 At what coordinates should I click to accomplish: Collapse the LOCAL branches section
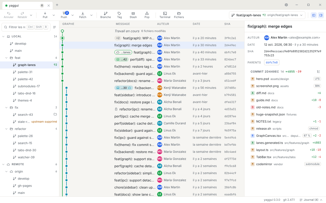(x=4, y=37)
